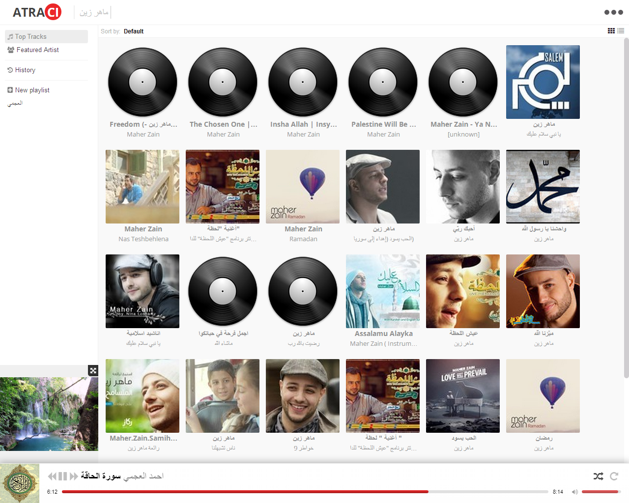Play the Assalamu Alayka track

383,291
